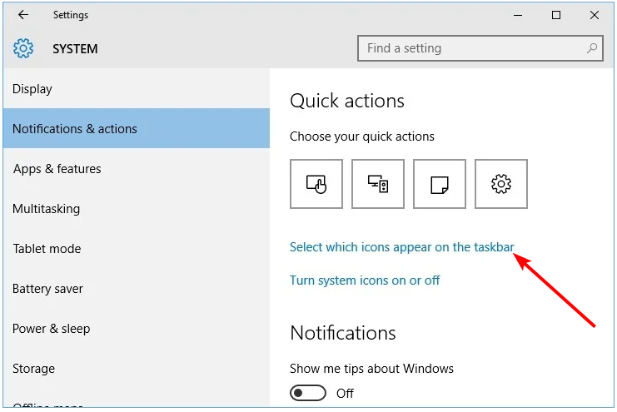617x412 pixels.
Task: Click the All settings gear quick action
Action: pos(500,184)
